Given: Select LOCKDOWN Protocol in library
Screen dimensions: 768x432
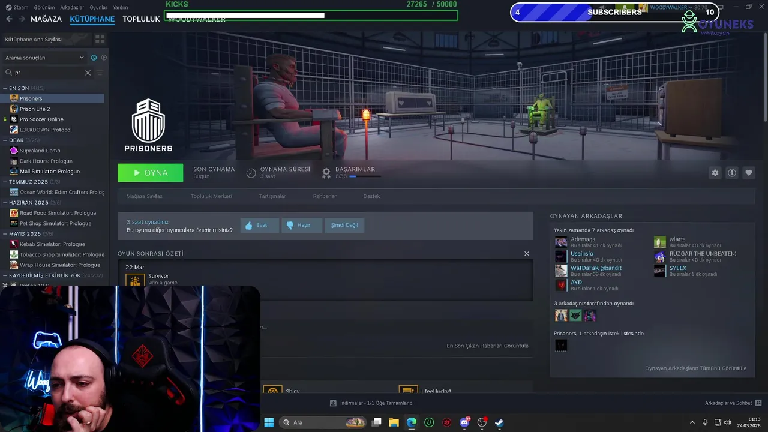Looking at the screenshot, I should tap(53, 130).
